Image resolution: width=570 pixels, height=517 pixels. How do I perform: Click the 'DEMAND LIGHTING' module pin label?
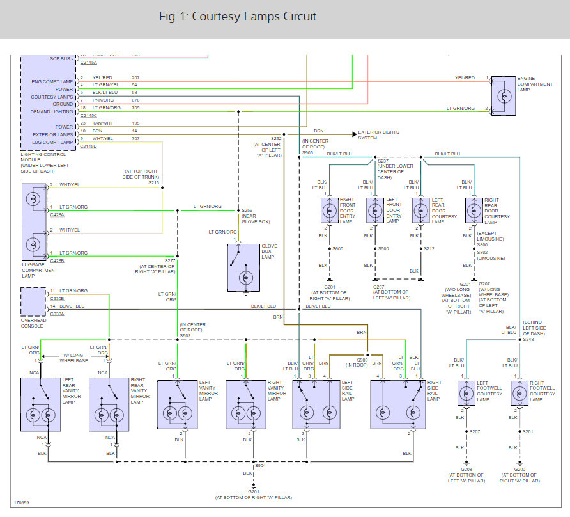click(52, 112)
